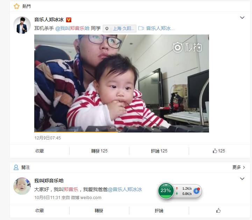Expand the second post's options chevron
The image size is (252, 220).
pyautogui.click(x=242, y=179)
